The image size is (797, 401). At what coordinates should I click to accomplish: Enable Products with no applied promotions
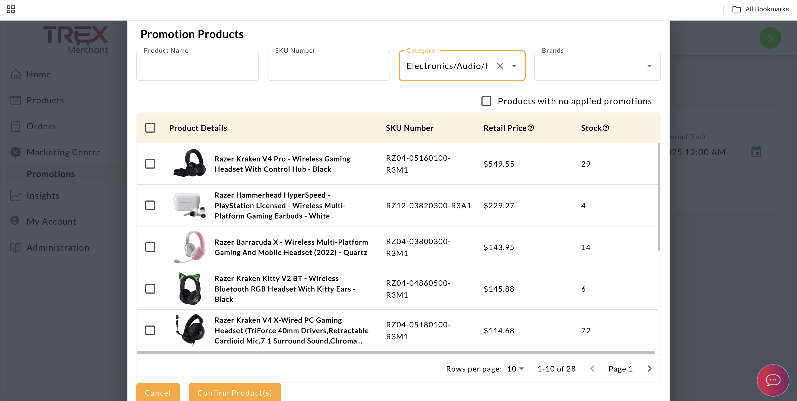tap(486, 101)
